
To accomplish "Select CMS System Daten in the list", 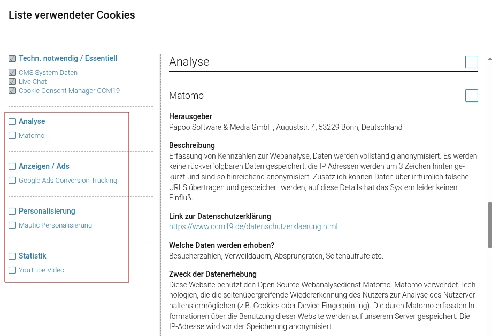I will 48,73.
